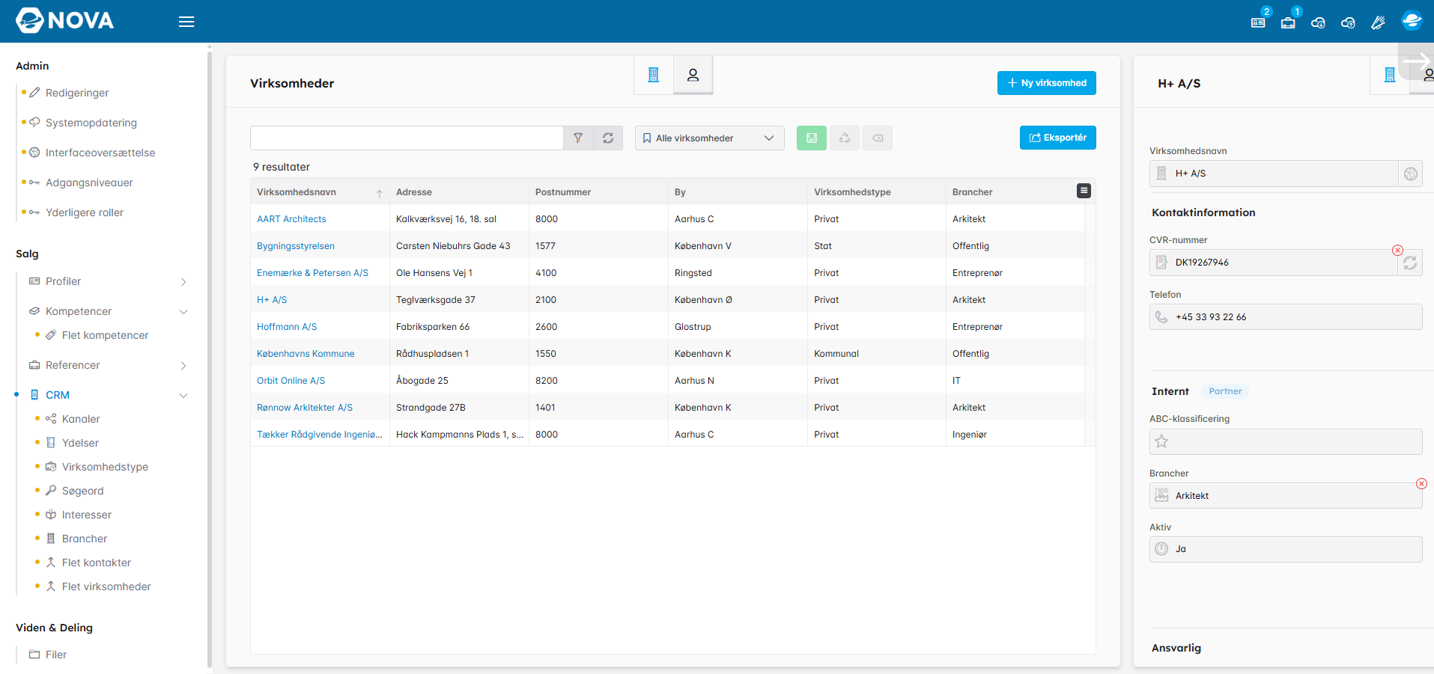Click the green save filter icon

[812, 138]
